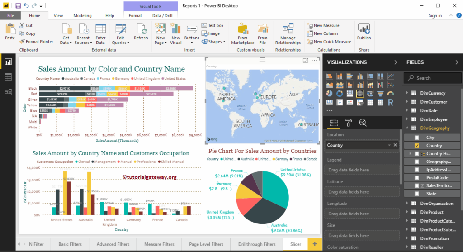Uncheck the Country field checkbox

416,146
